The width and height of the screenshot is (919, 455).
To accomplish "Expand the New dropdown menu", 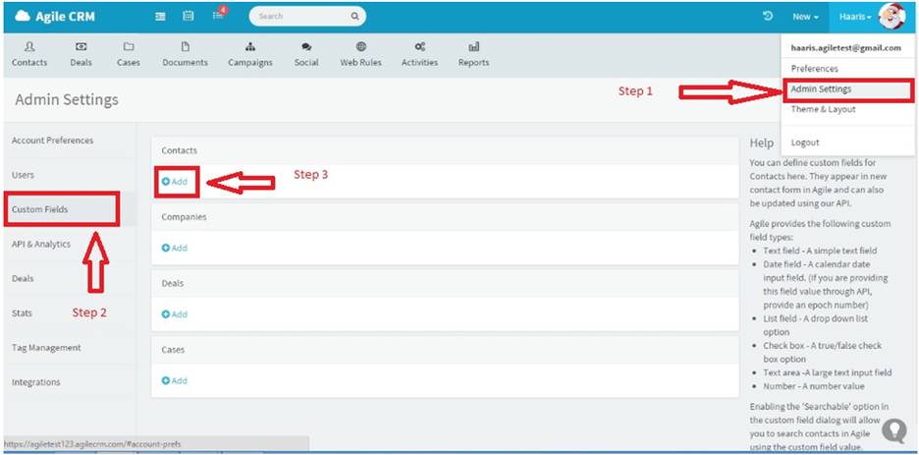I will (805, 17).
